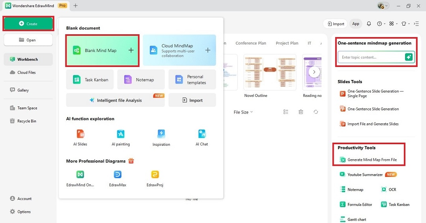The image size is (426, 223).
Task: Open the Gantt chart tool
Action: coord(353,219)
